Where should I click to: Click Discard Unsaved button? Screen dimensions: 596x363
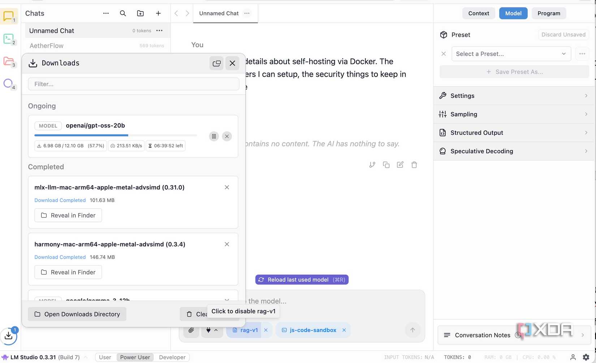[563, 35]
